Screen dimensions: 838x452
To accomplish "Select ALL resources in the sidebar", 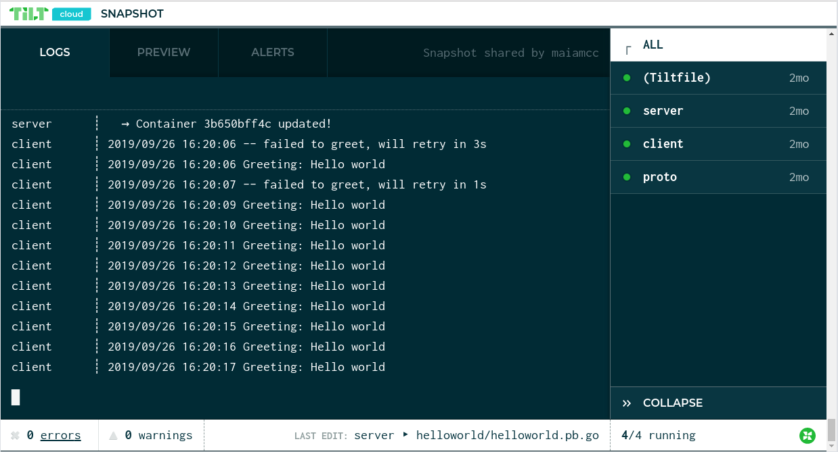I will 718,45.
